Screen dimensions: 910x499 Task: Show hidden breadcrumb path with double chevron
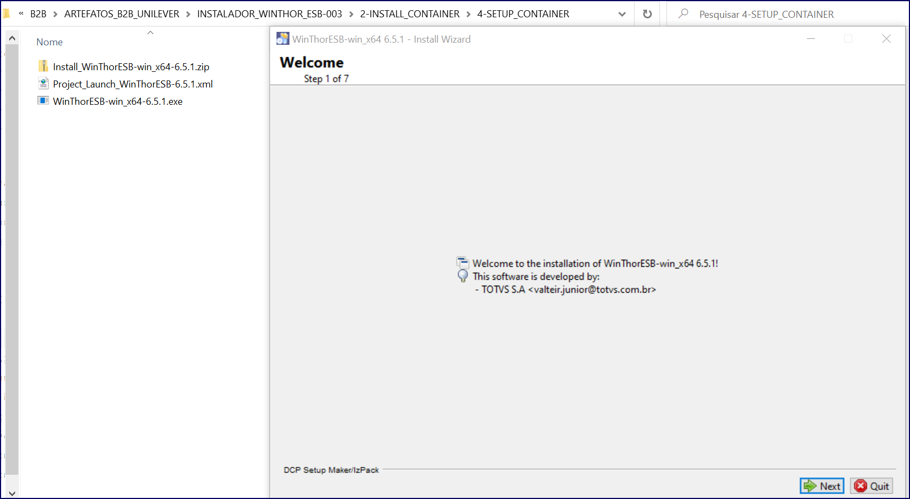(x=21, y=14)
